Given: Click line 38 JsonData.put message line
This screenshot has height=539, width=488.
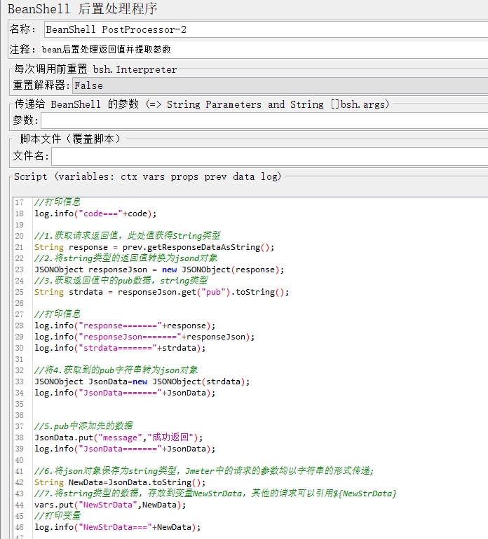Looking at the screenshot, I should pyautogui.click(x=118, y=438).
